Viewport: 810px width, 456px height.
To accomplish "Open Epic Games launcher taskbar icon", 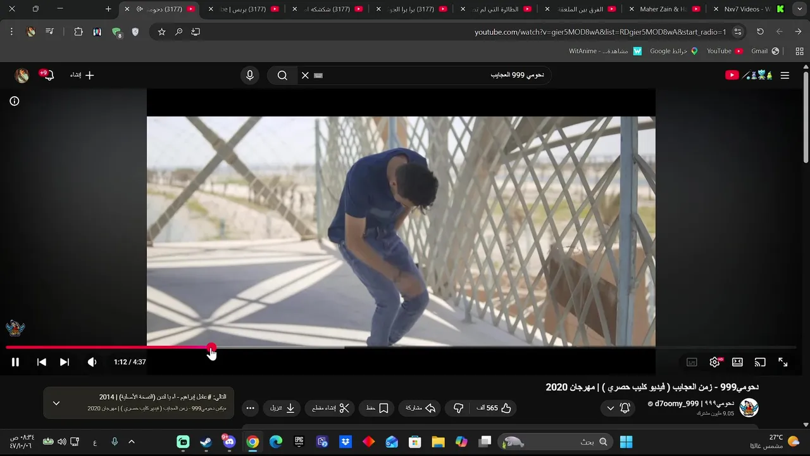I will pyautogui.click(x=299, y=442).
